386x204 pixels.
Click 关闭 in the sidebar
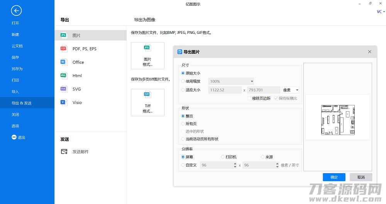coord(15,114)
